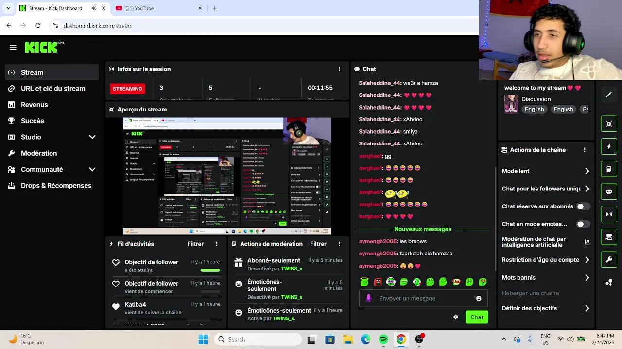Click the camera panel icon in right rail

609,237
